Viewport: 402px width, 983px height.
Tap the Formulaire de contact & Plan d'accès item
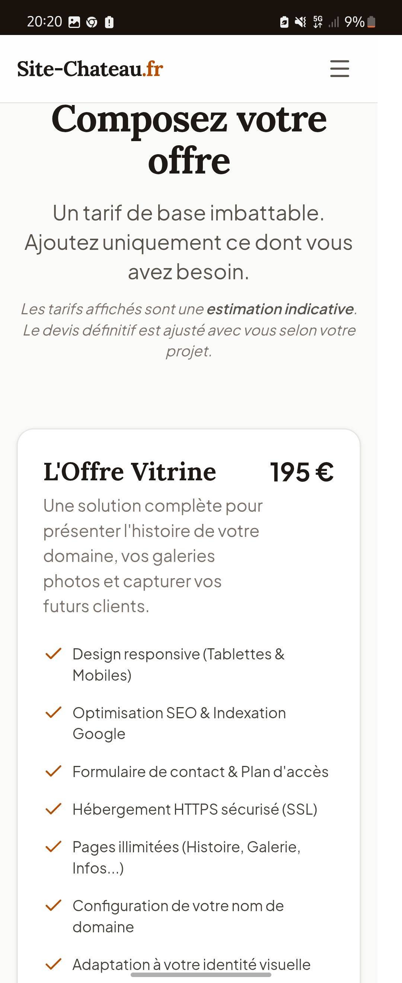[200, 772]
